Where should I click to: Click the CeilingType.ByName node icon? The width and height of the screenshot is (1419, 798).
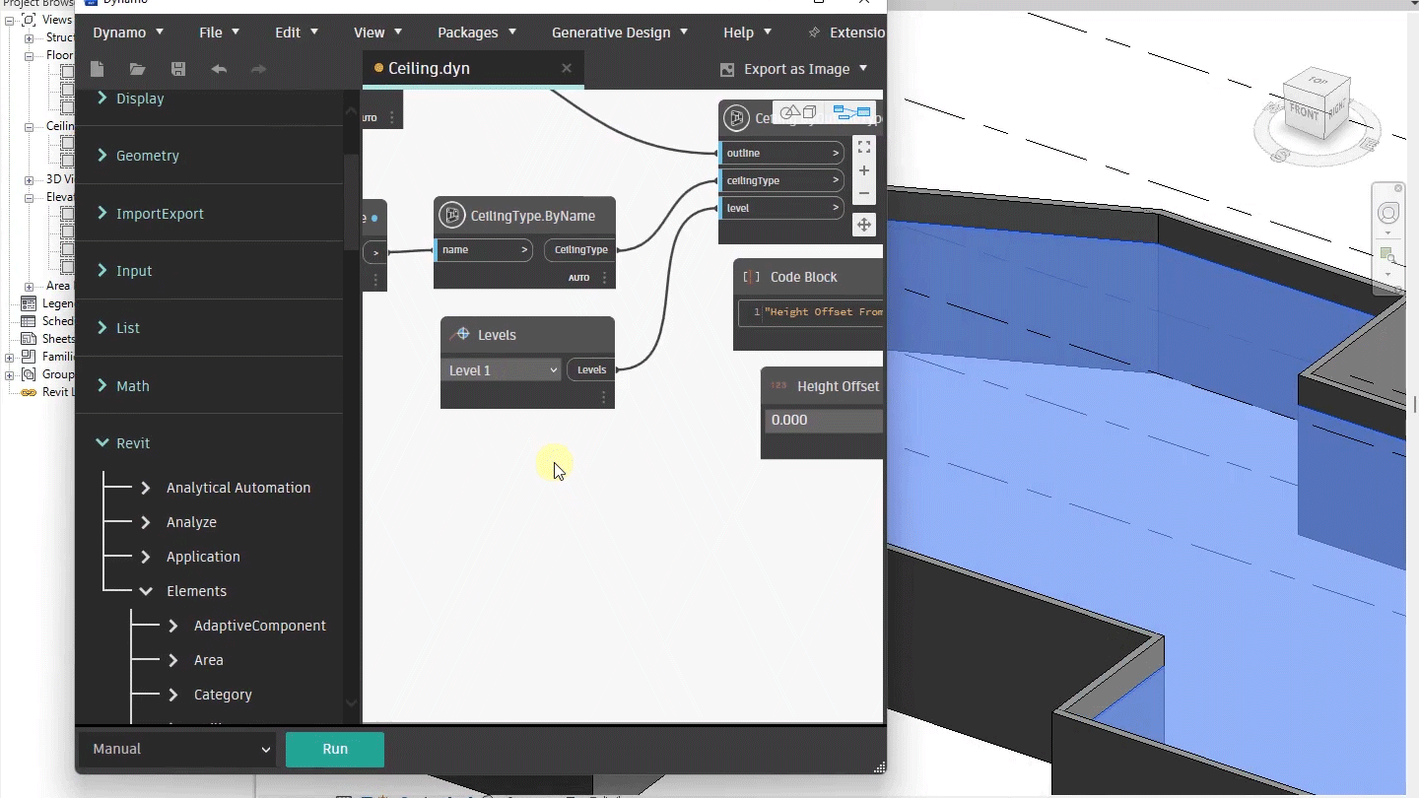click(x=452, y=215)
